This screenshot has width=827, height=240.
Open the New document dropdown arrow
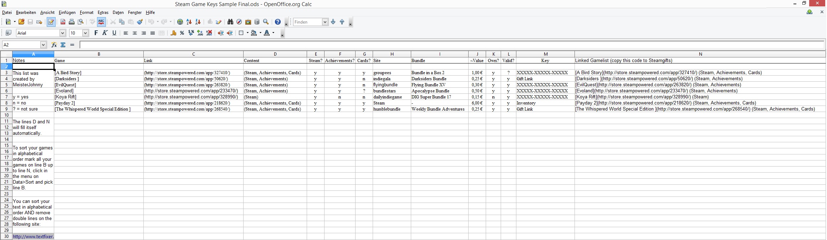15,22
